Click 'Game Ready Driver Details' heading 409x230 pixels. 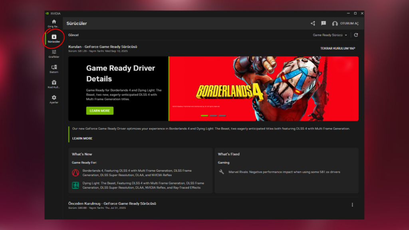tap(121, 73)
